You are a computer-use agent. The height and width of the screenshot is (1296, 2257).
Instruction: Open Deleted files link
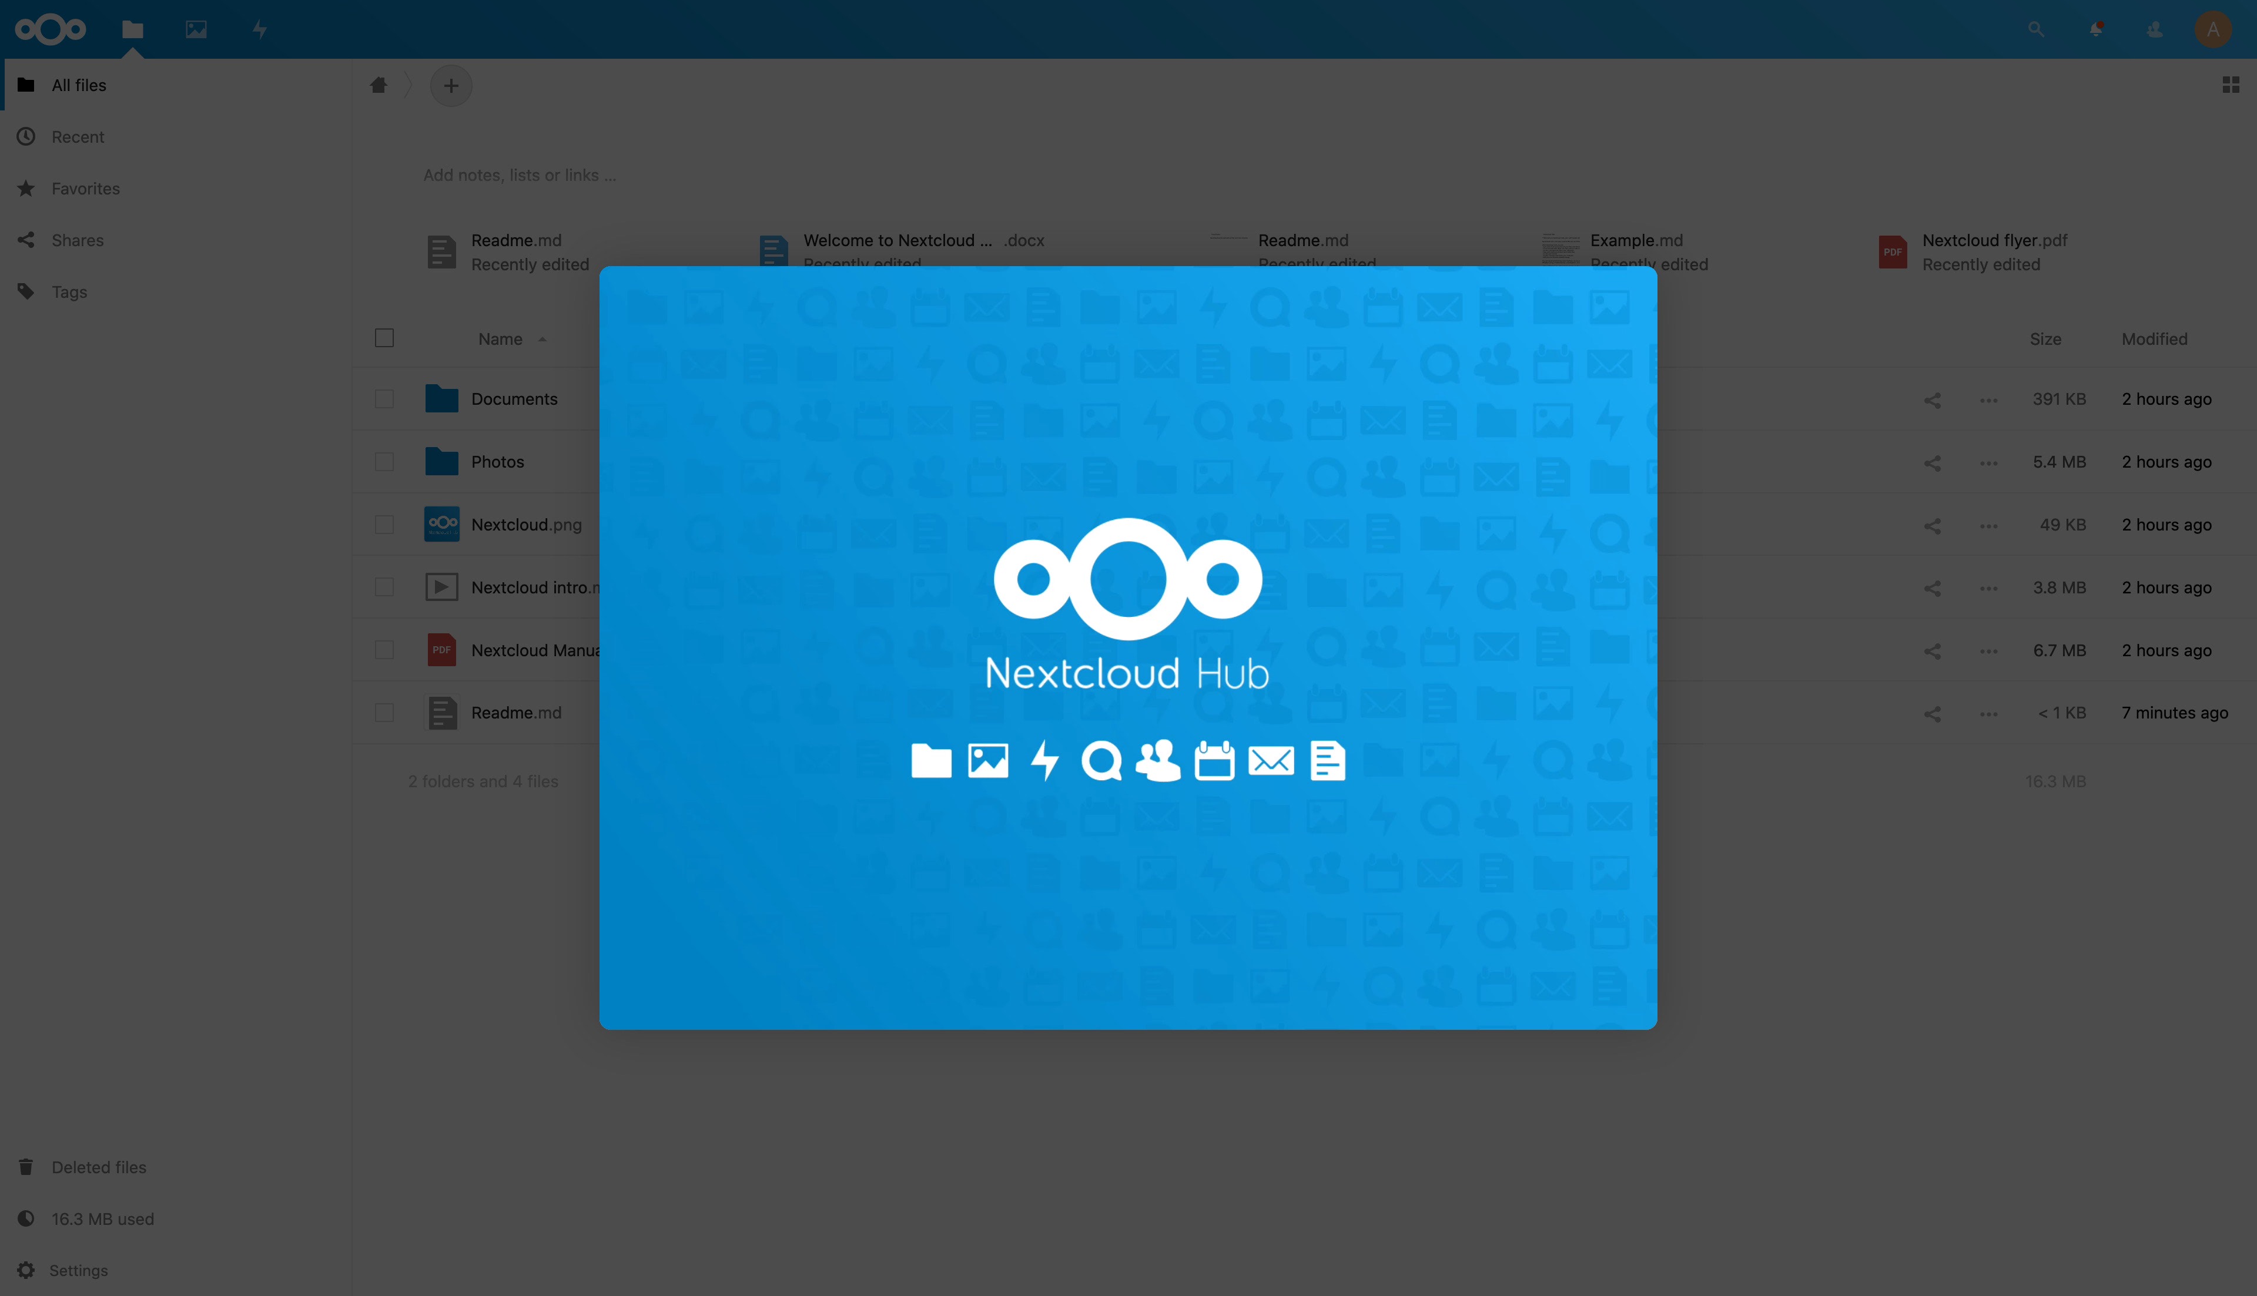click(98, 1167)
